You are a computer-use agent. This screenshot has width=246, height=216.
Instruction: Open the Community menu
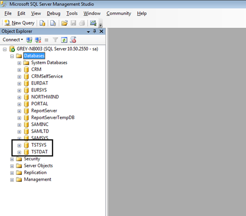(x=119, y=13)
